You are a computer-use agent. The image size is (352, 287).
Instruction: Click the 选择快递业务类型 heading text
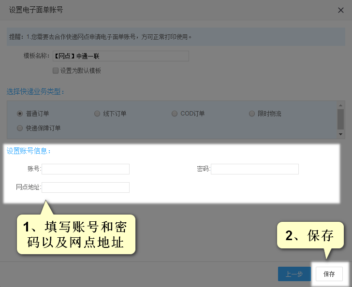click(x=35, y=91)
